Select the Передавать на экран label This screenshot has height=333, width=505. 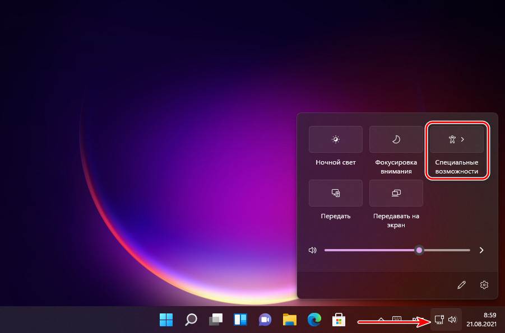pos(396,221)
